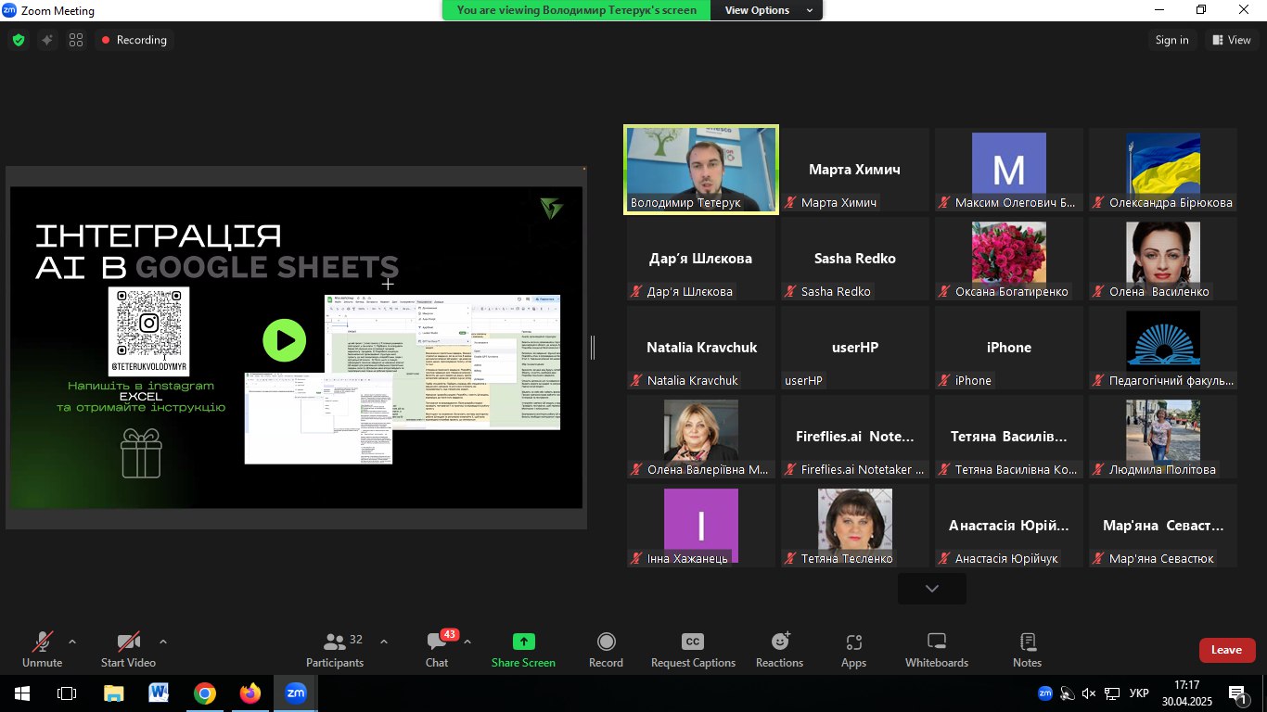Select Олександра Бірюкова participant tile
This screenshot has width=1267, height=712.
pos(1162,171)
